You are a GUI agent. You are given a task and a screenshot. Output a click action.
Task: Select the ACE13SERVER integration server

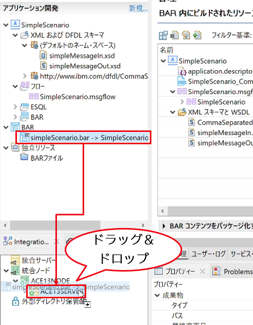point(56,291)
